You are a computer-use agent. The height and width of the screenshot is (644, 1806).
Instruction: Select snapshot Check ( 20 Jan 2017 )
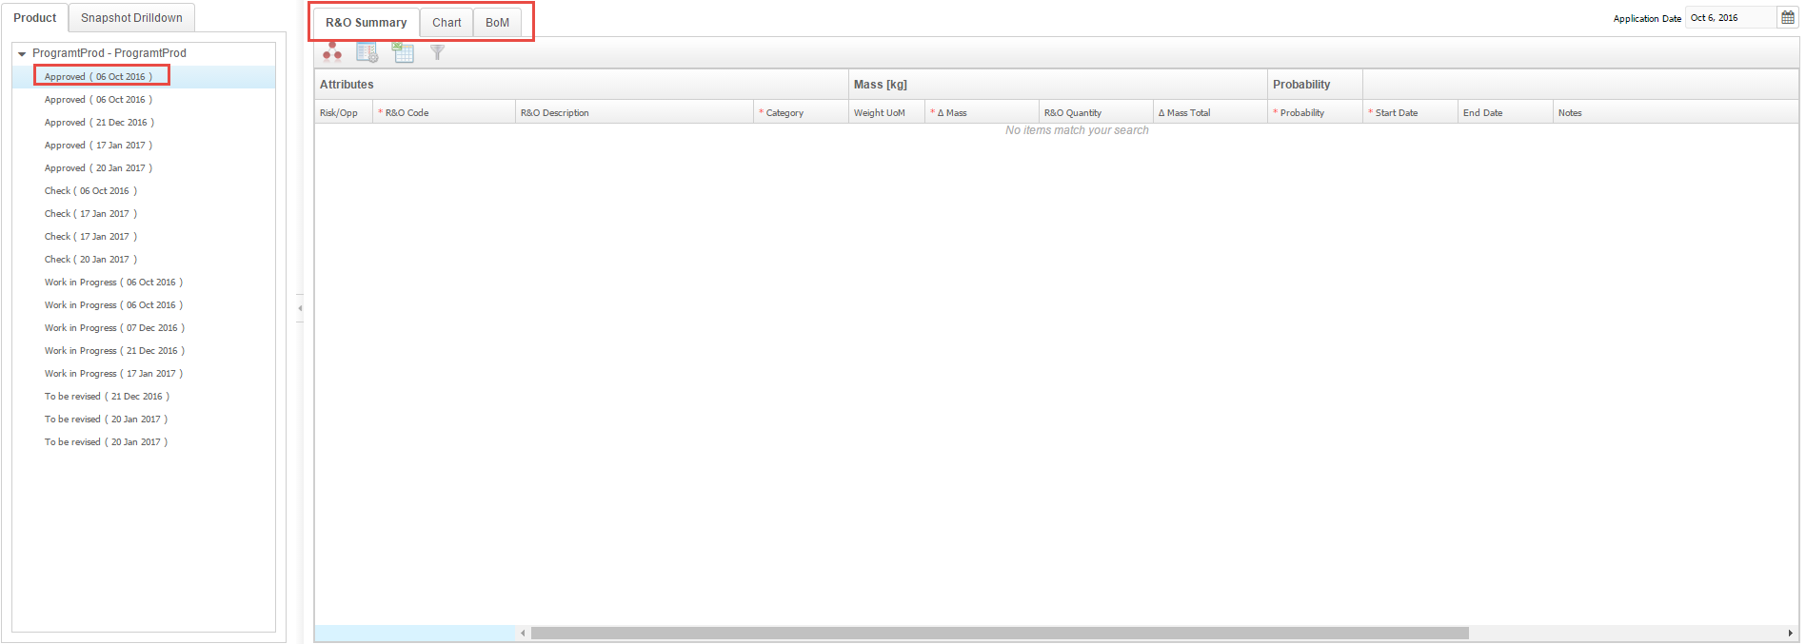click(90, 260)
